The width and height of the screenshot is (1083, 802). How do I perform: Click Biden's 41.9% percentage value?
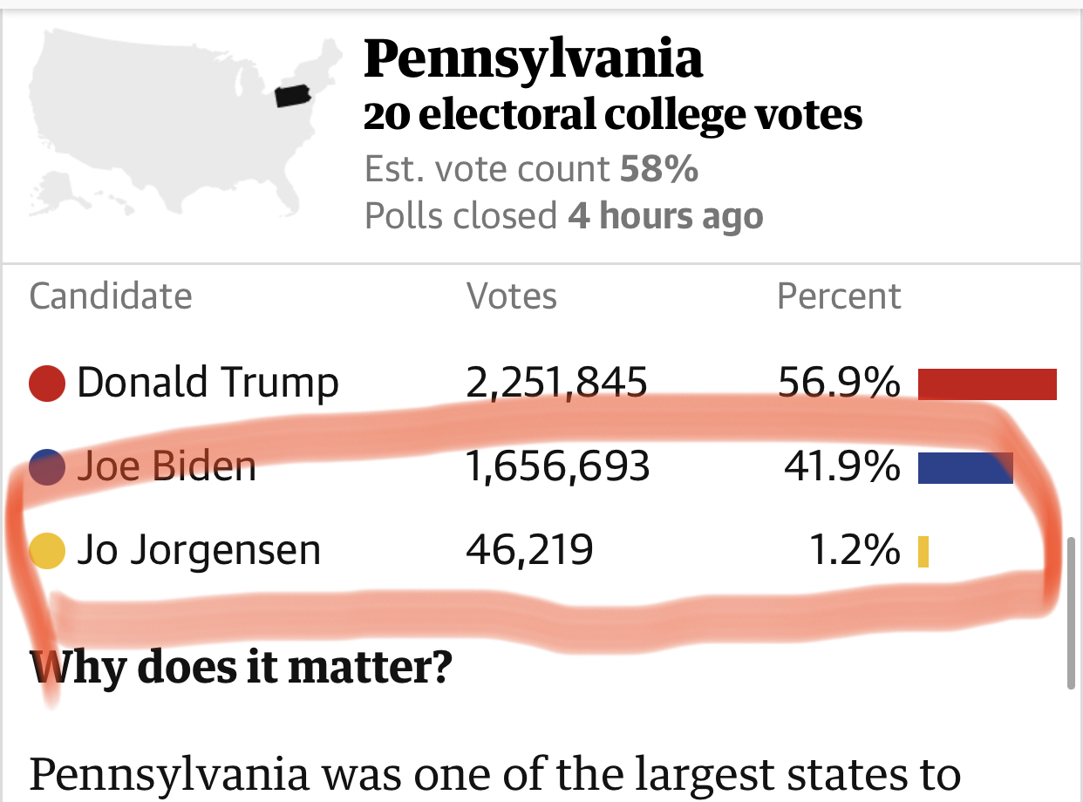pyautogui.click(x=842, y=467)
